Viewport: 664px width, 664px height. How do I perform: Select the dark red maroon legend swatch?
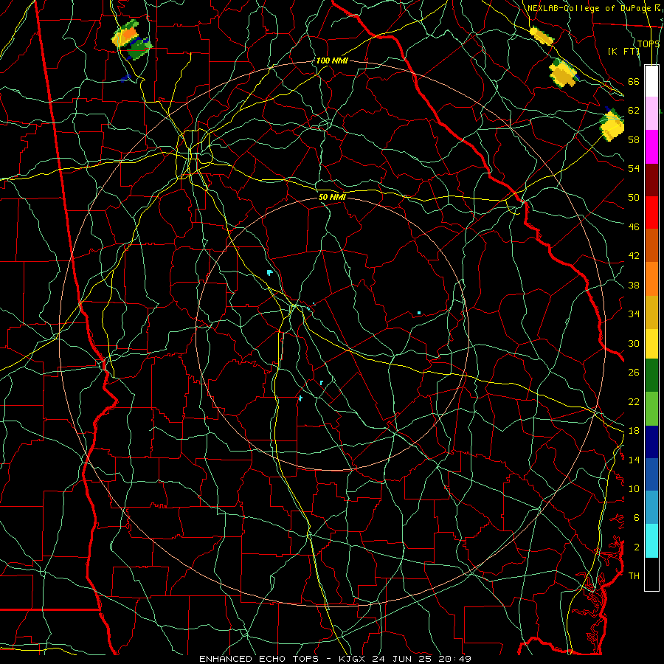(651, 179)
